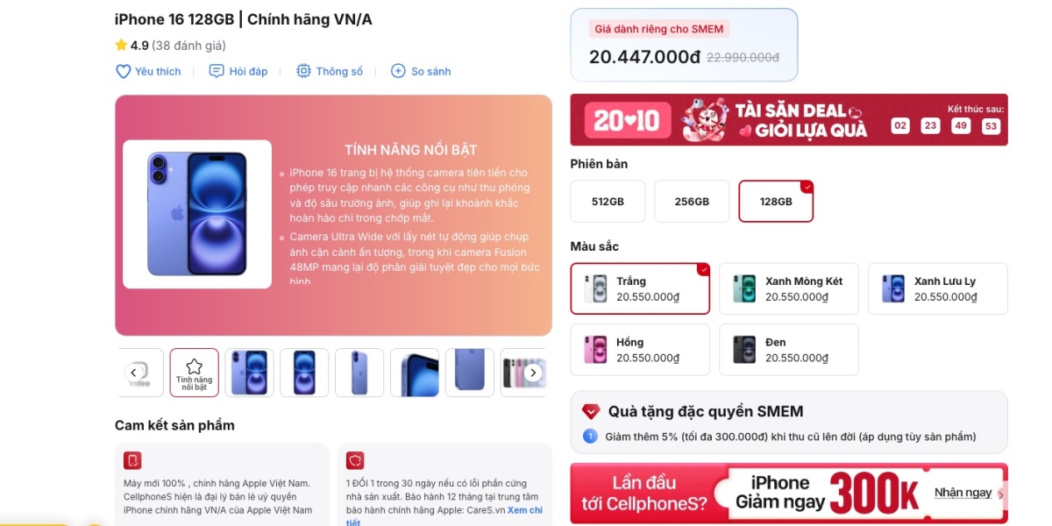Open Hỏi đáp chat bubble icon
Image resolution: width=1052 pixels, height=526 pixels.
(x=217, y=71)
